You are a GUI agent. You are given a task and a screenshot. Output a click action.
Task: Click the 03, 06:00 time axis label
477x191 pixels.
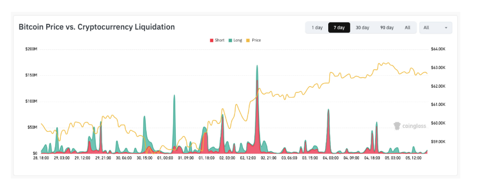[289, 158]
